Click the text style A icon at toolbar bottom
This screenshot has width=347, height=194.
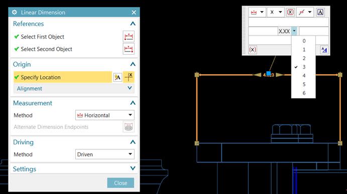click(324, 50)
